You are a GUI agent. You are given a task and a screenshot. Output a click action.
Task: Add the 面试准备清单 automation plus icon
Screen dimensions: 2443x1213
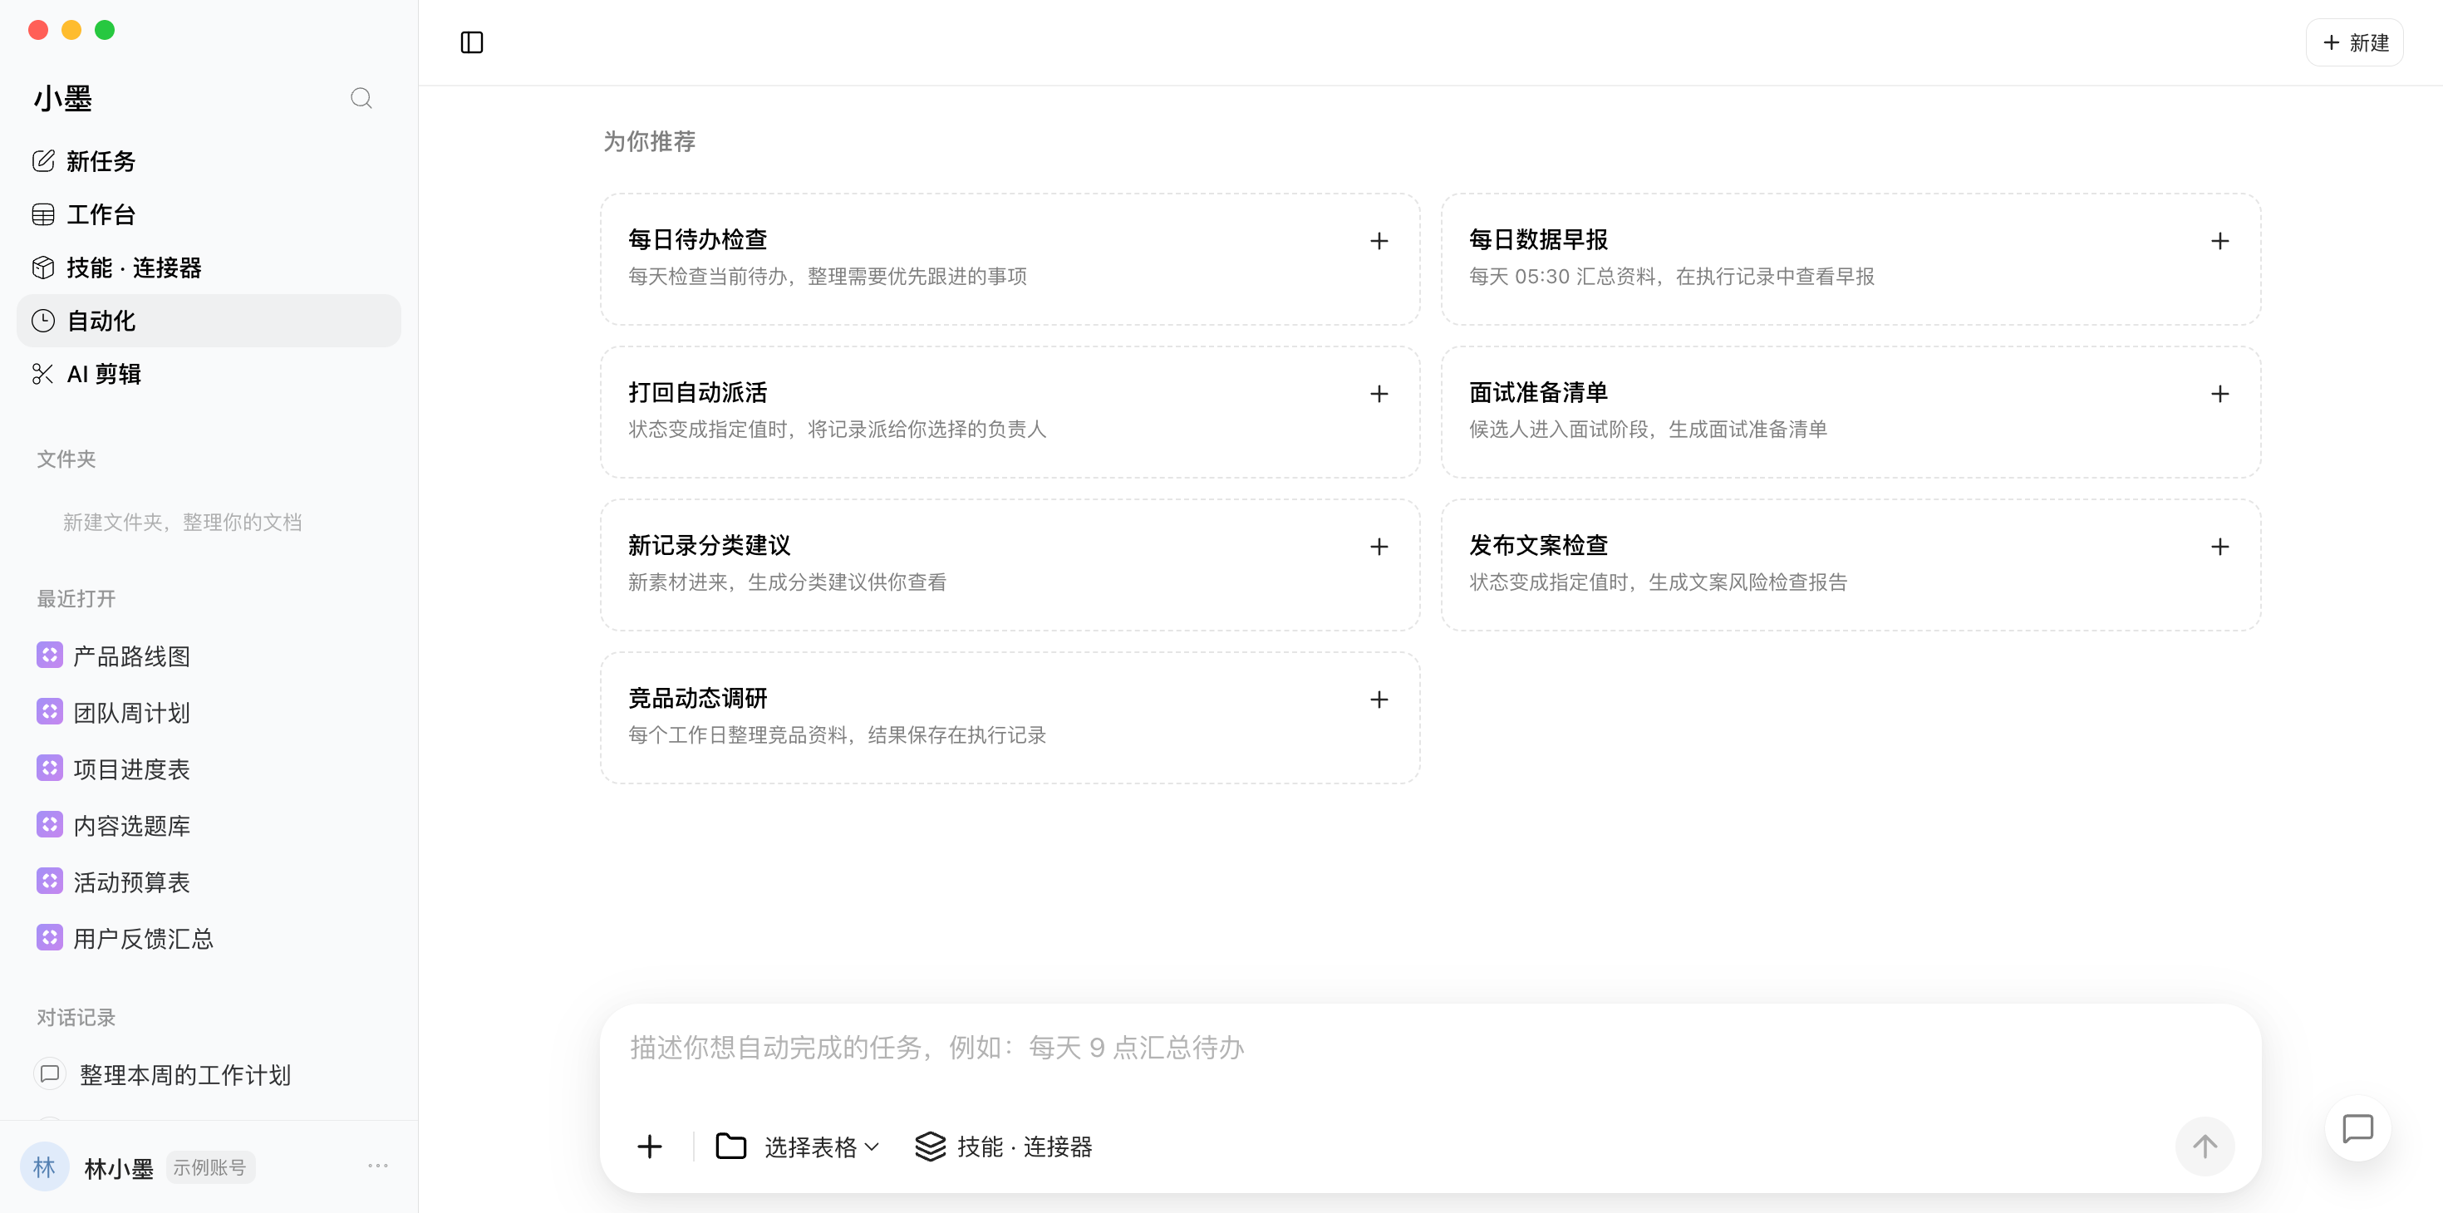tap(2219, 394)
